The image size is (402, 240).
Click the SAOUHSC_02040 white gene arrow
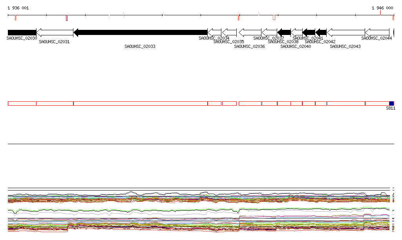click(297, 33)
